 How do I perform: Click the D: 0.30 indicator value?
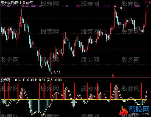pyautogui.click(x=28, y=80)
